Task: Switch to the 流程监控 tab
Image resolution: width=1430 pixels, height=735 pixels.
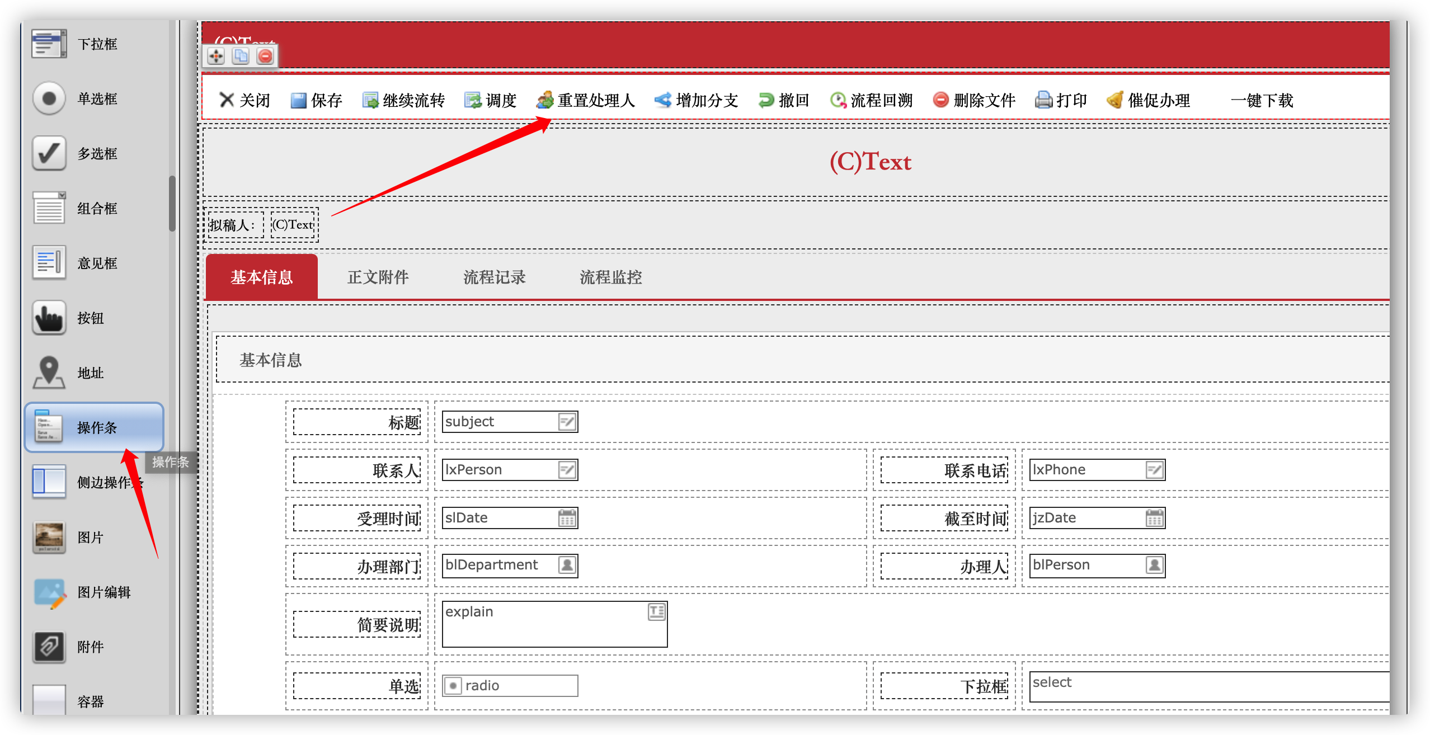Action: pyautogui.click(x=611, y=277)
